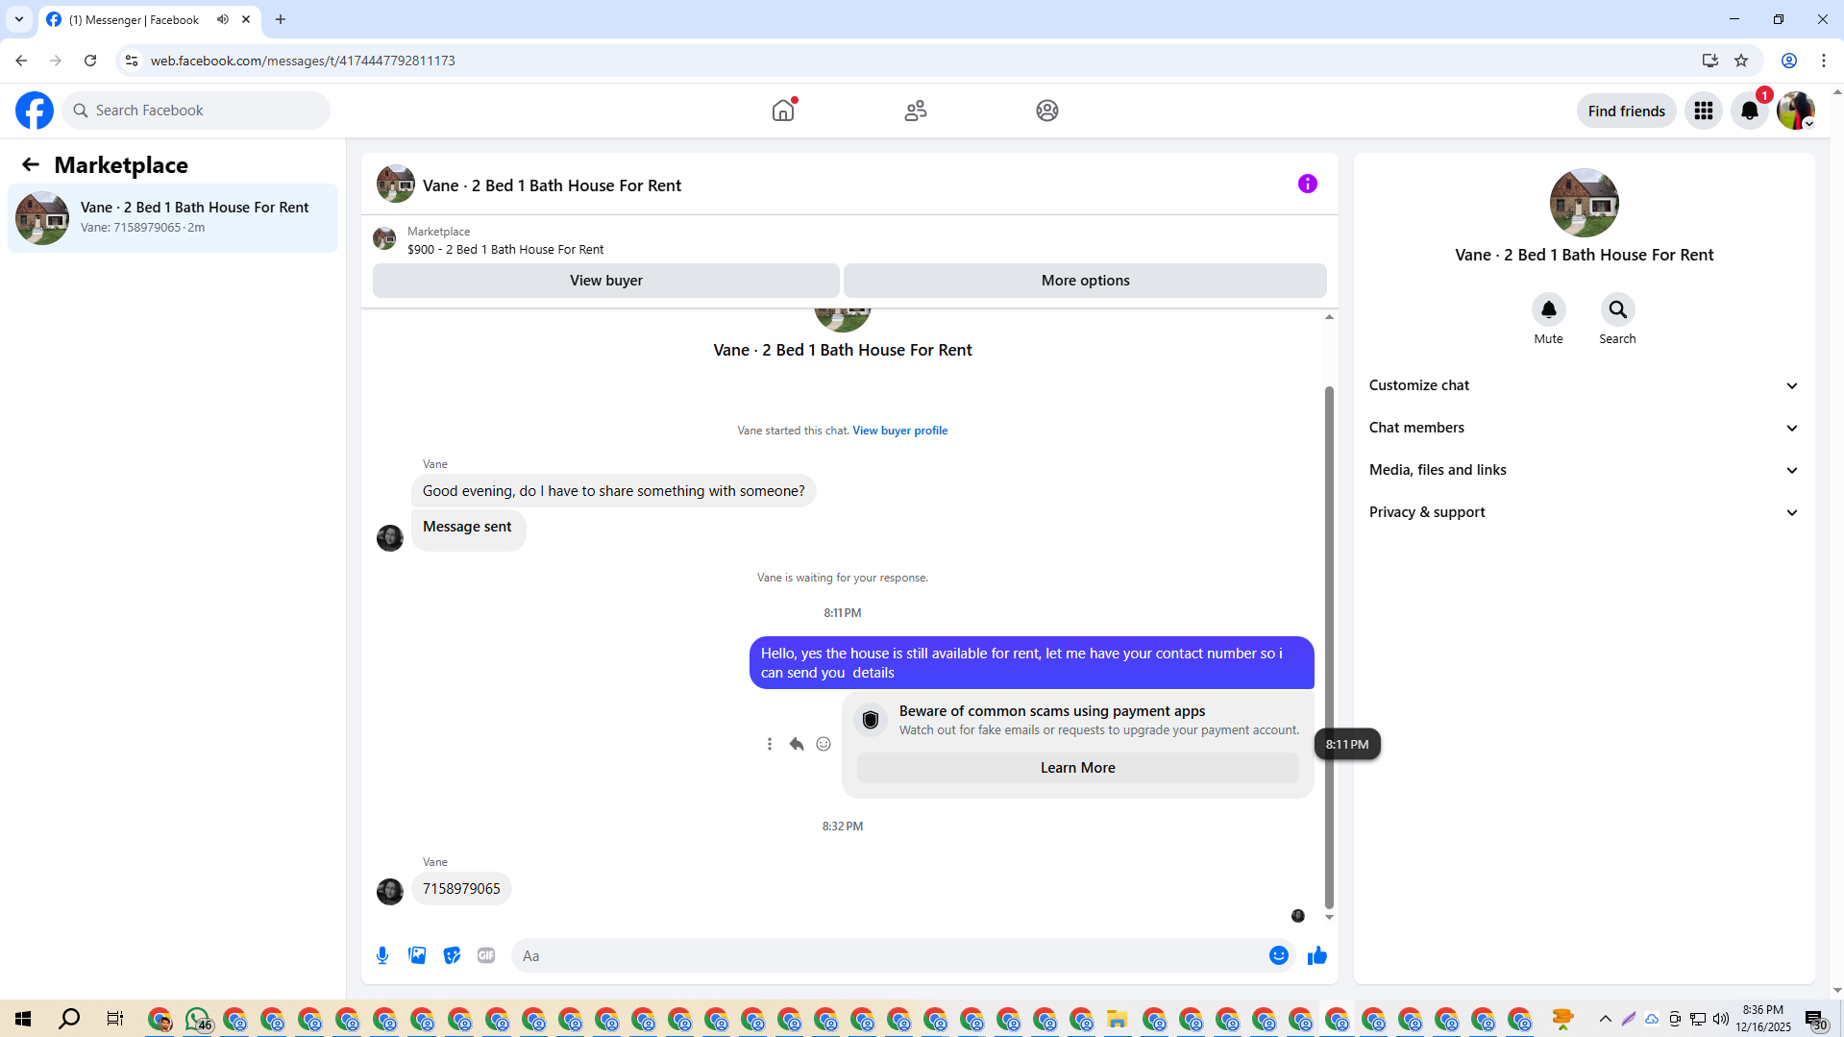Close the Messenger browser tab
This screenshot has height=1037, width=1844.
click(246, 19)
